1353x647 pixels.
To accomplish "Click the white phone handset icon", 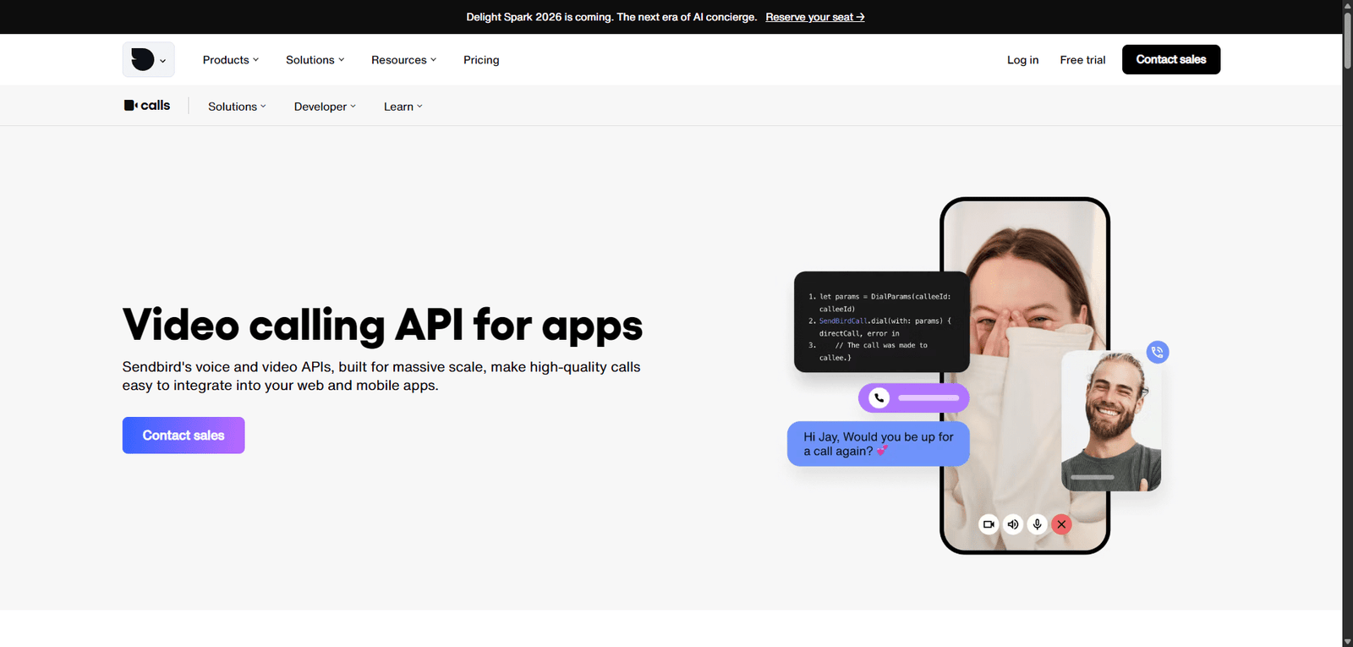I will coord(879,398).
